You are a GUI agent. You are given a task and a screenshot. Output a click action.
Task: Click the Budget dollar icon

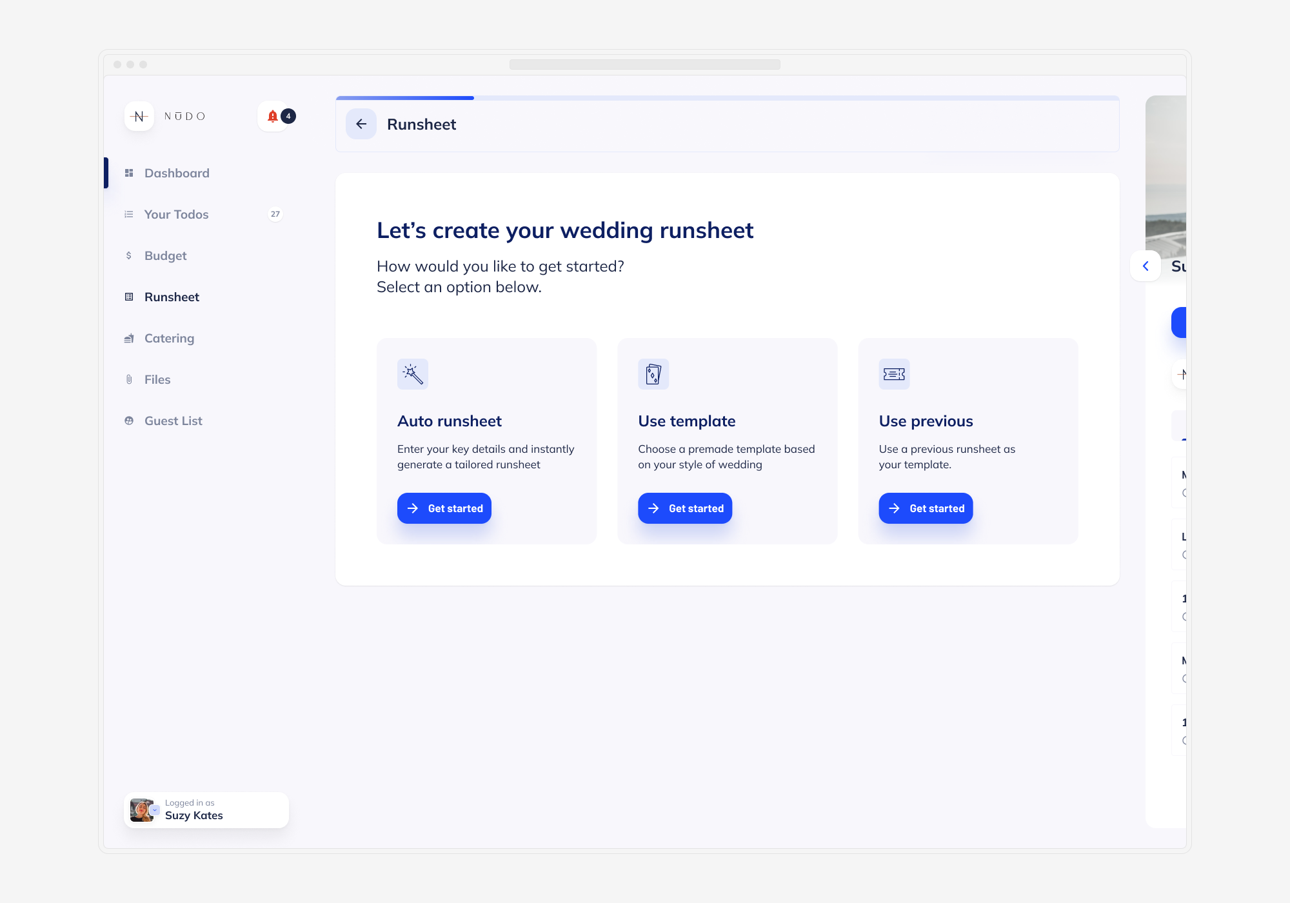[x=129, y=255]
